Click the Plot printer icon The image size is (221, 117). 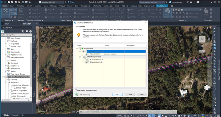coord(26,2)
